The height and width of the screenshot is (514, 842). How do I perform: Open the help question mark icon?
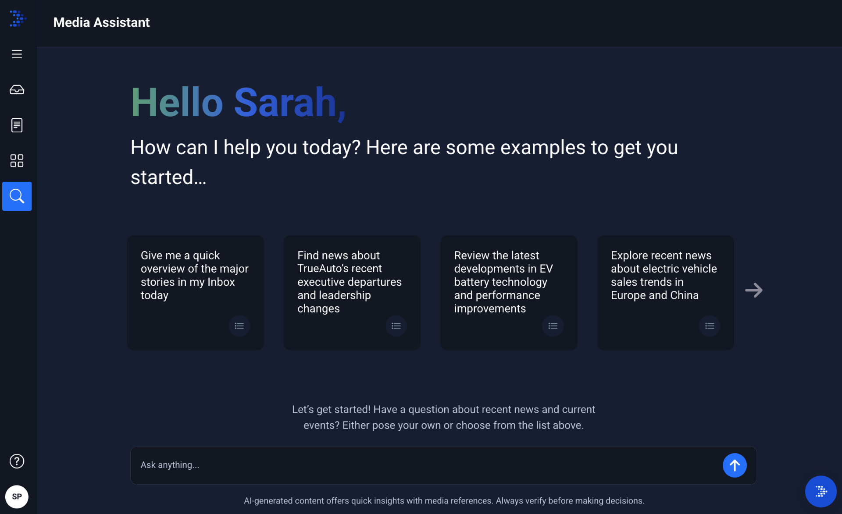pyautogui.click(x=17, y=461)
